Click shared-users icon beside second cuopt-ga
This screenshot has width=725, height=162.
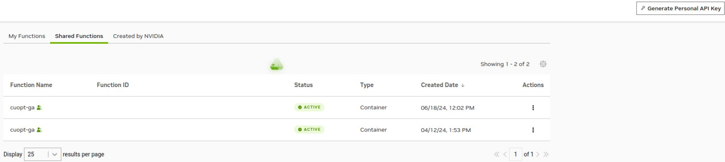click(39, 130)
